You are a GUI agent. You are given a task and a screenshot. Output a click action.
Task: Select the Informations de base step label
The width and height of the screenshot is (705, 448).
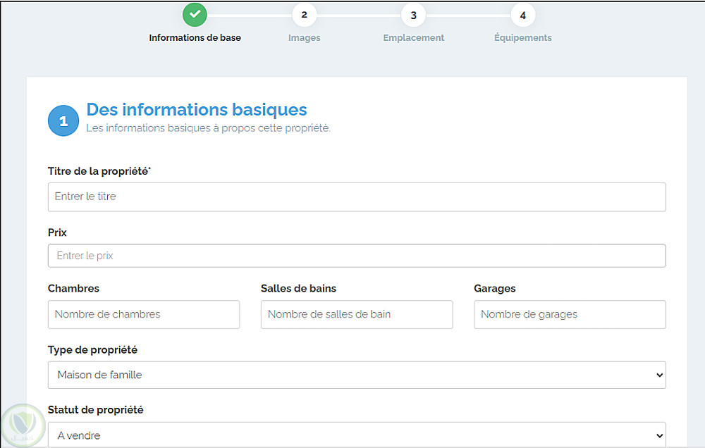pyautogui.click(x=195, y=38)
